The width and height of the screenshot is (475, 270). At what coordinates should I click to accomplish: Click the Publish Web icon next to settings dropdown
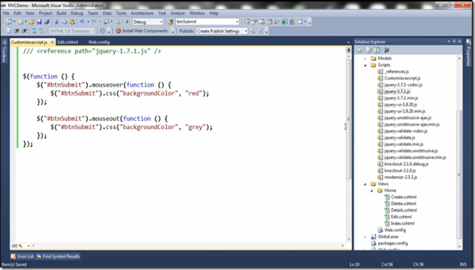[253, 31]
